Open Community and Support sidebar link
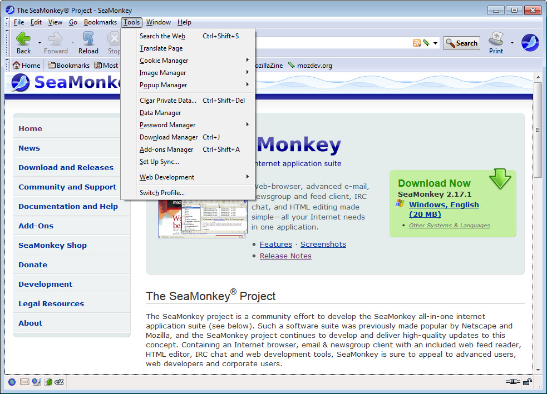547x394 pixels. point(67,187)
